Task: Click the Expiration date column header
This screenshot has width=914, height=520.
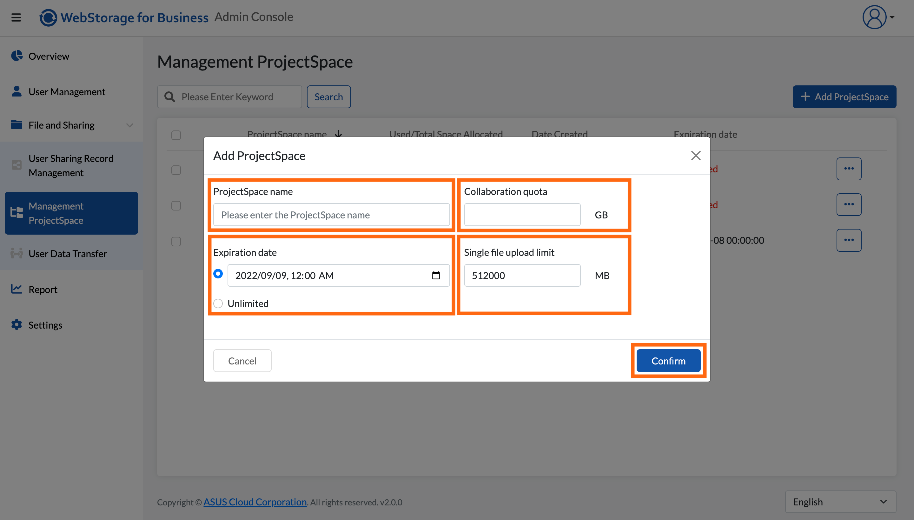Action: click(705, 134)
